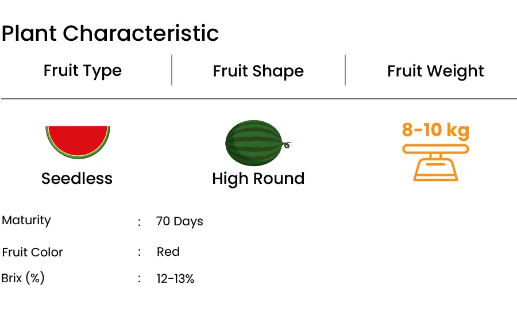The height and width of the screenshot is (315, 517).
Task: Click the Red fruit color value
Action: click(x=168, y=252)
